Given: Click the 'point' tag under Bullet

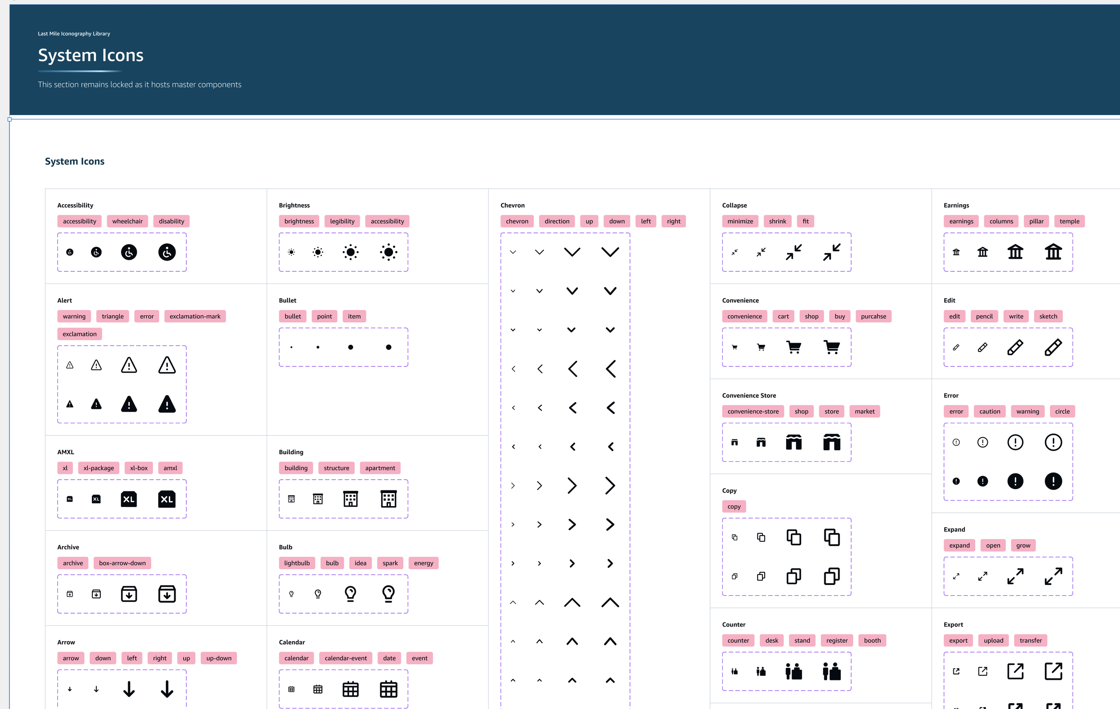Looking at the screenshot, I should [x=324, y=316].
